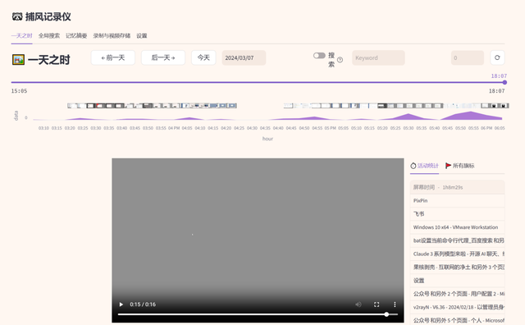Click the 捕风记录仪 logo icon
The width and height of the screenshot is (525, 325).
tap(17, 16)
